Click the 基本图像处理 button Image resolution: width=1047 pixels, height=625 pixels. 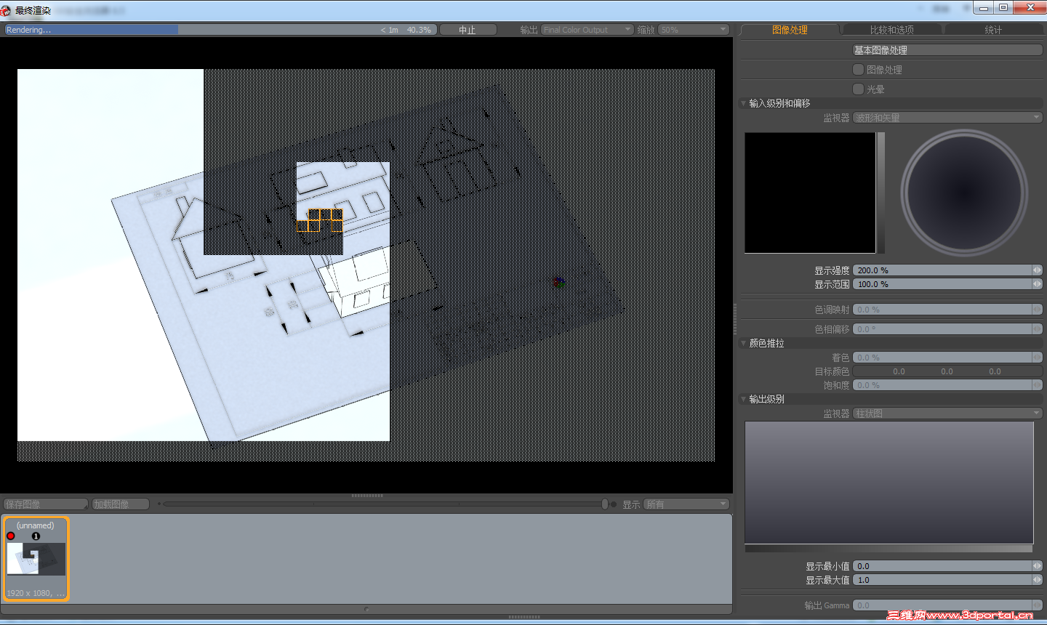tap(948, 50)
